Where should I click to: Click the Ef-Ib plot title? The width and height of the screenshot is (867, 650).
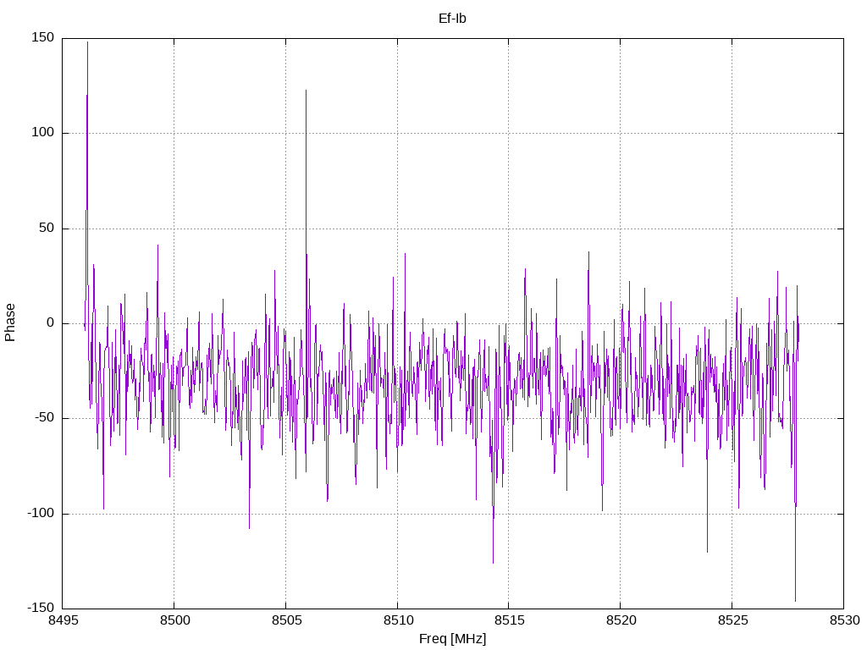coord(452,19)
